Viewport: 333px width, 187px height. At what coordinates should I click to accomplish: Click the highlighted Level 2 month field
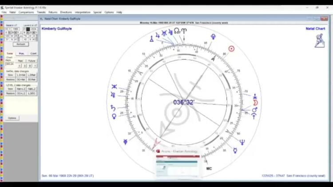point(28,29)
